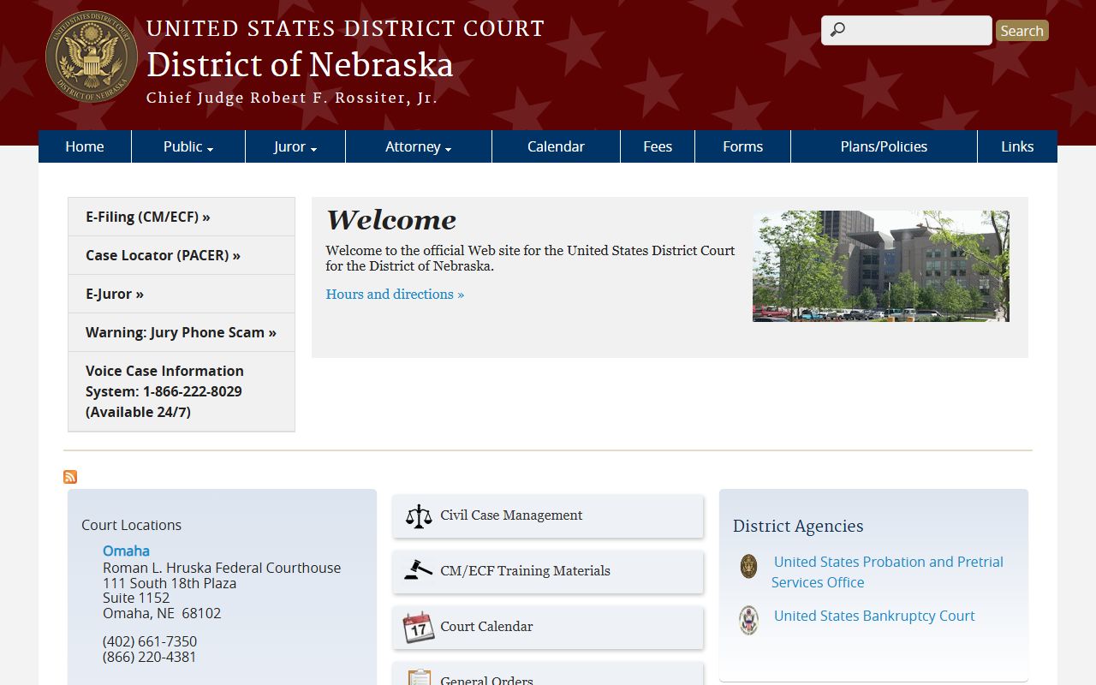
Task: Click the 'UNITED STATES DISTRICT COURT' header text
Action: [x=345, y=28]
